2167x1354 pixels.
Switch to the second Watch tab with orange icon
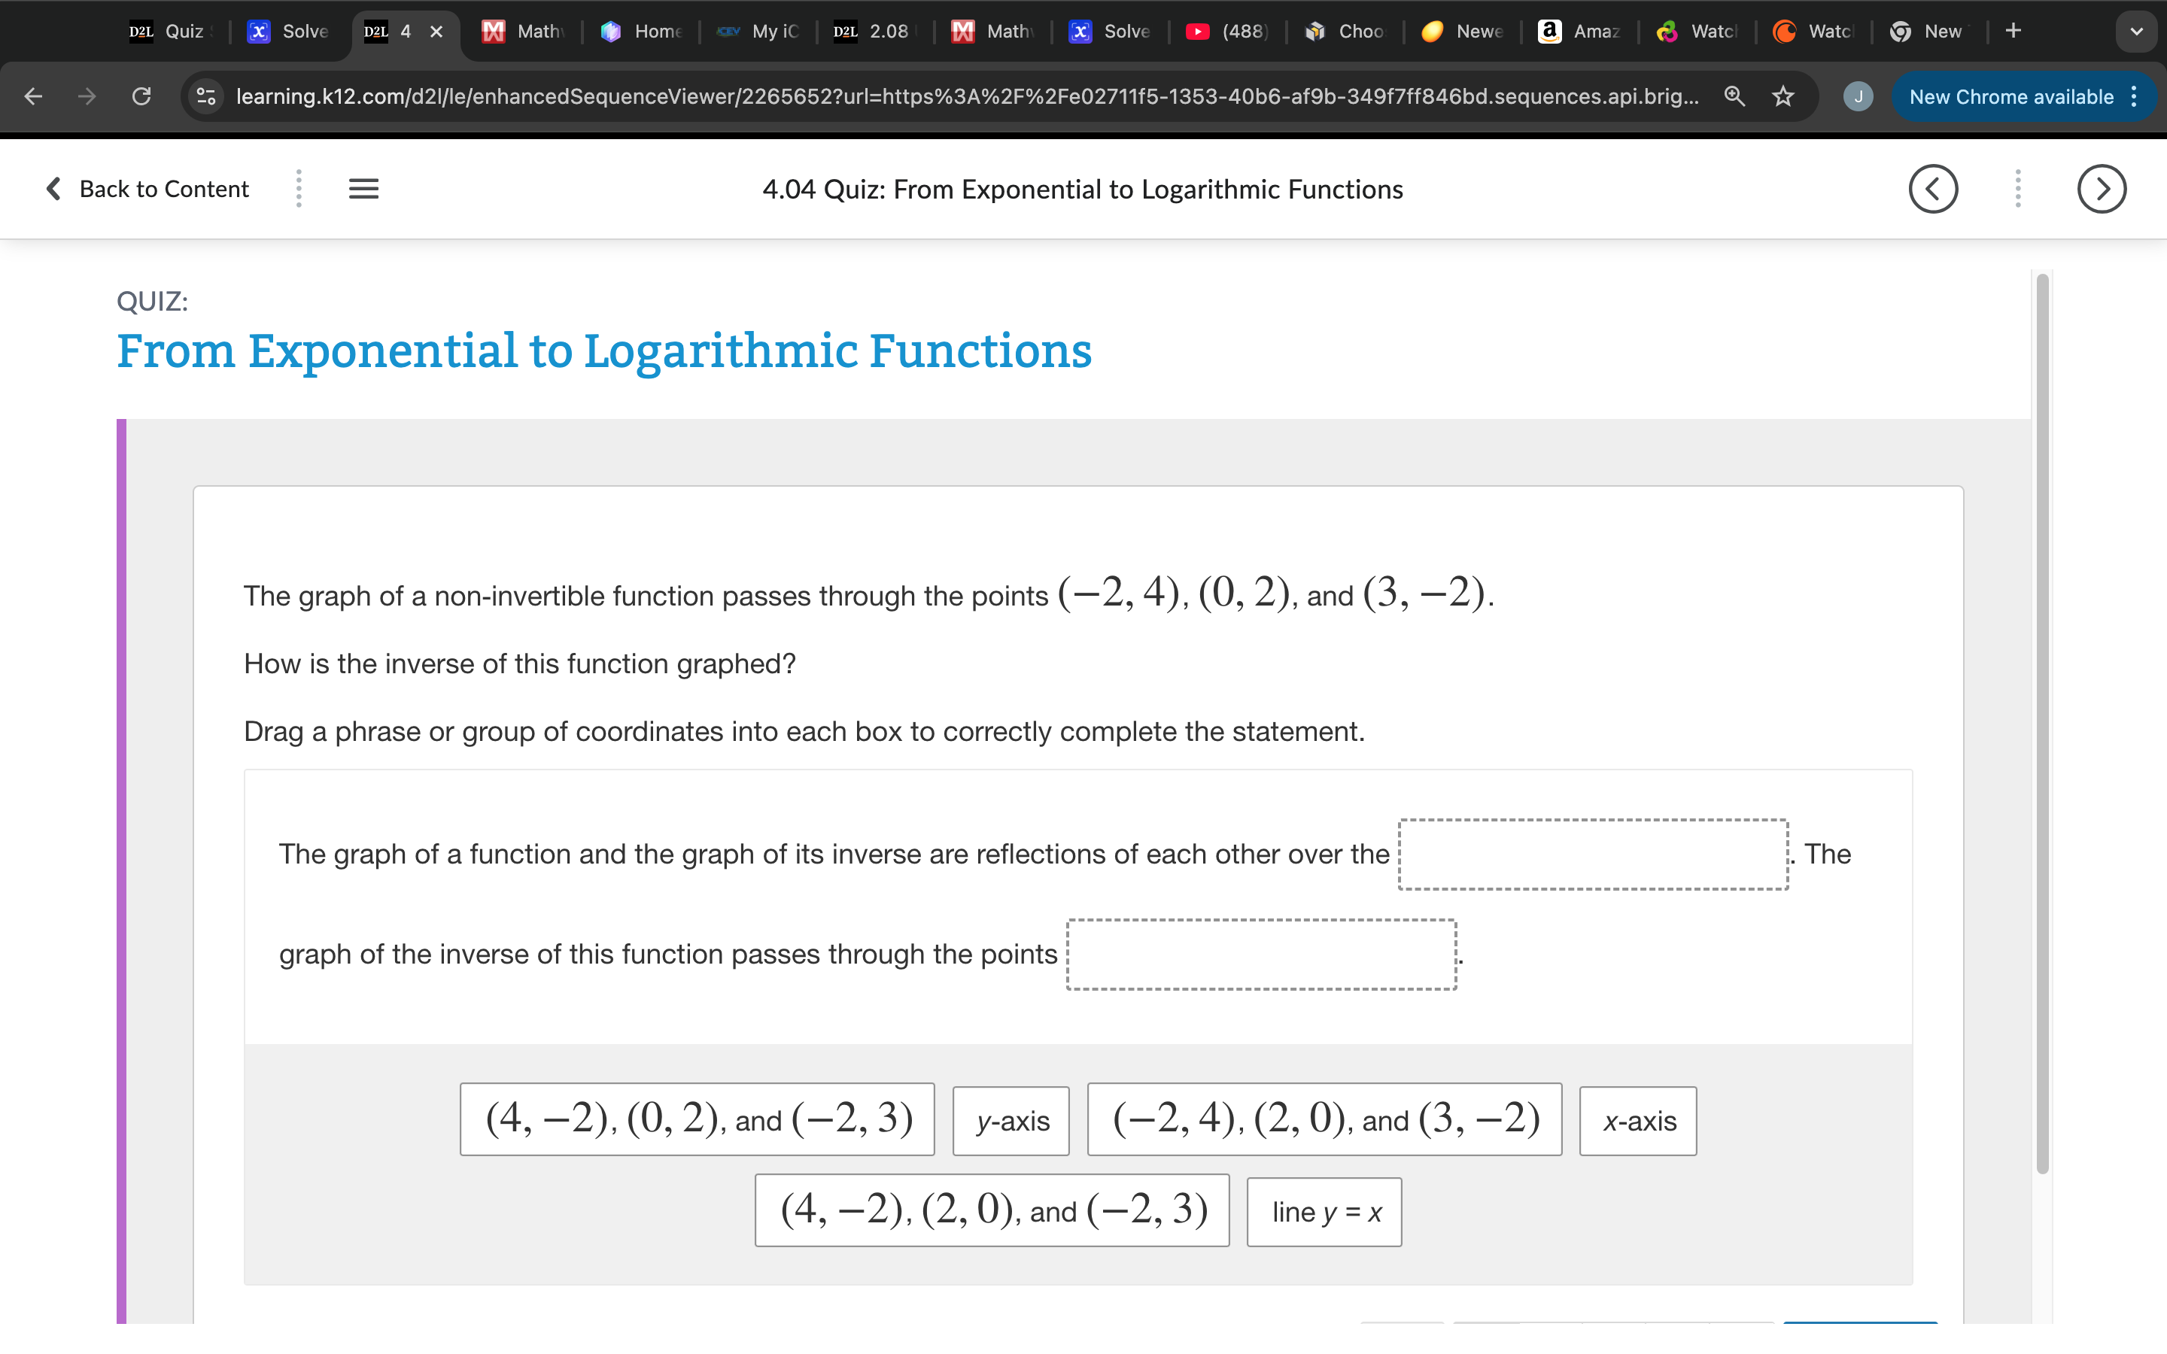click(x=1815, y=32)
